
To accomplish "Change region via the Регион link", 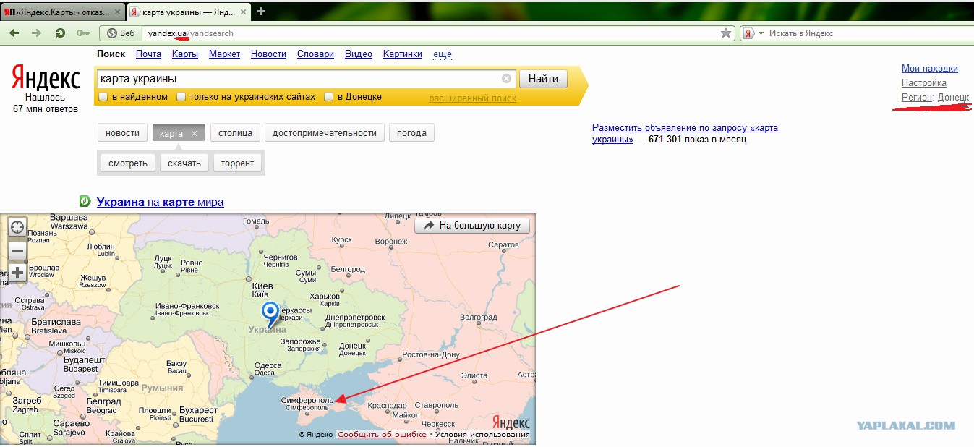I will (917, 98).
